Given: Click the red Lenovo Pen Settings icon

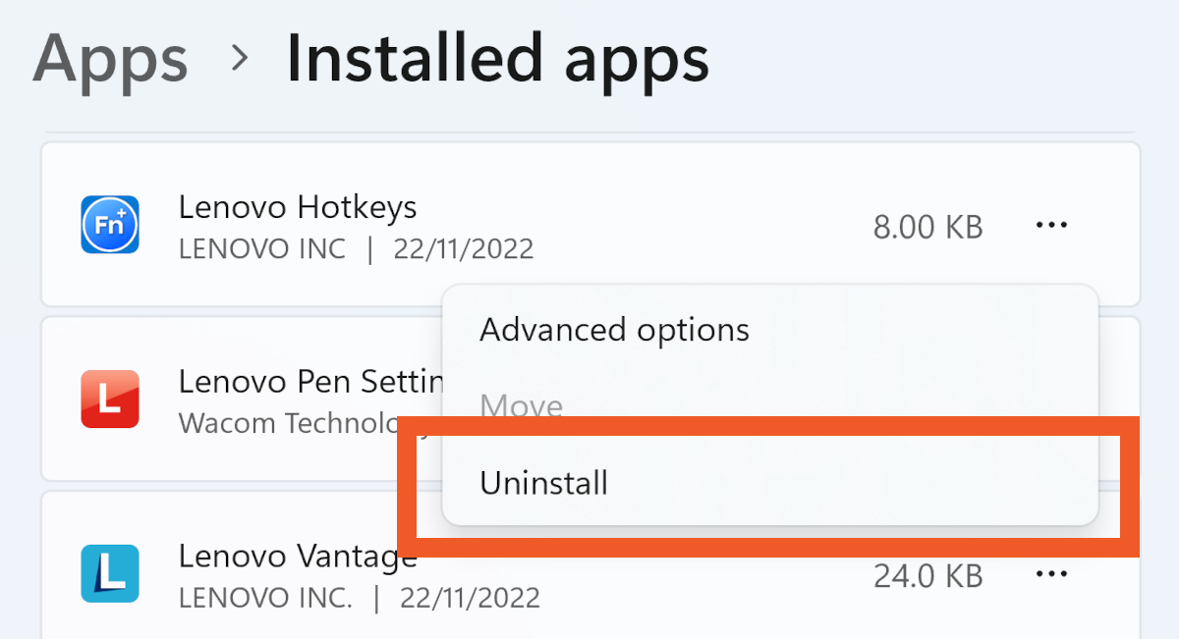Looking at the screenshot, I should 109,399.
